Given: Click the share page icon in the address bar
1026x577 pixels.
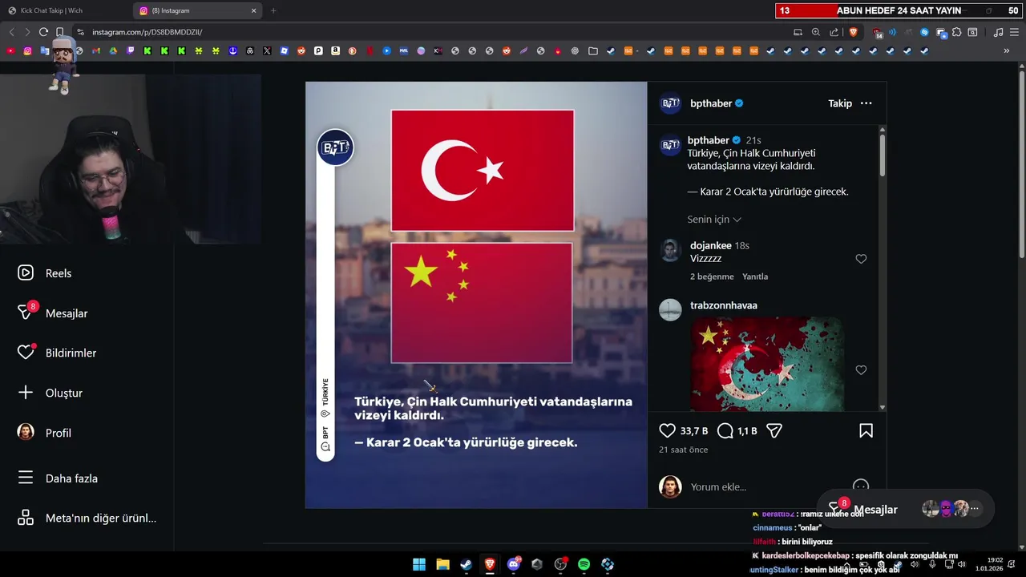Looking at the screenshot, I should [x=834, y=32].
